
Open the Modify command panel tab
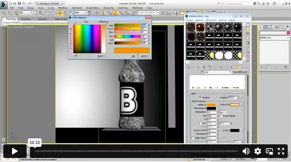266,27
